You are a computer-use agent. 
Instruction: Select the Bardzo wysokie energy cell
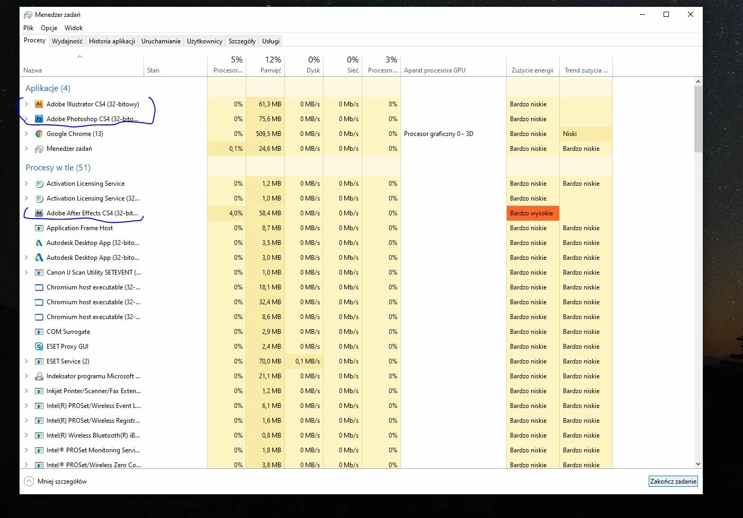click(533, 213)
